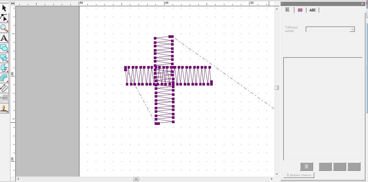The width and height of the screenshot is (368, 182).
Task: Open the ABC lettering tab
Action: (x=313, y=10)
